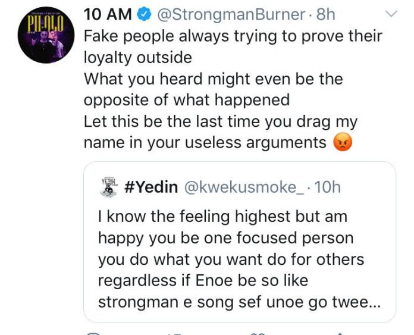Open the PILOLO profile picture of StrongmanBurner
414x335 pixels.
46,35
